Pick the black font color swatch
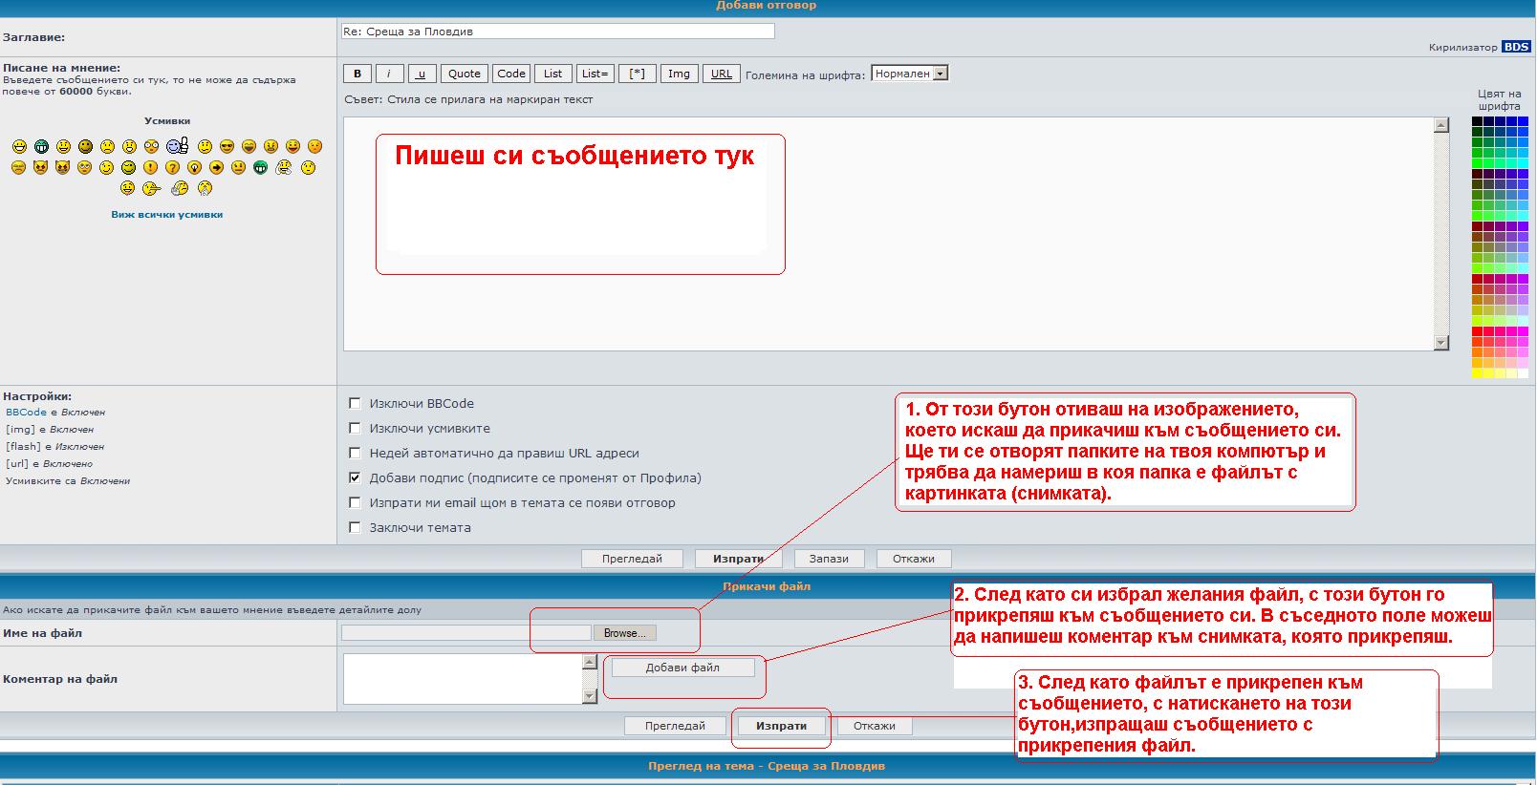 coord(1478,120)
